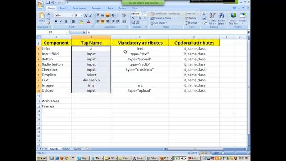This screenshot has width=286, height=161.
Task: Open the font size 14 dropdown
Action: point(81,15)
